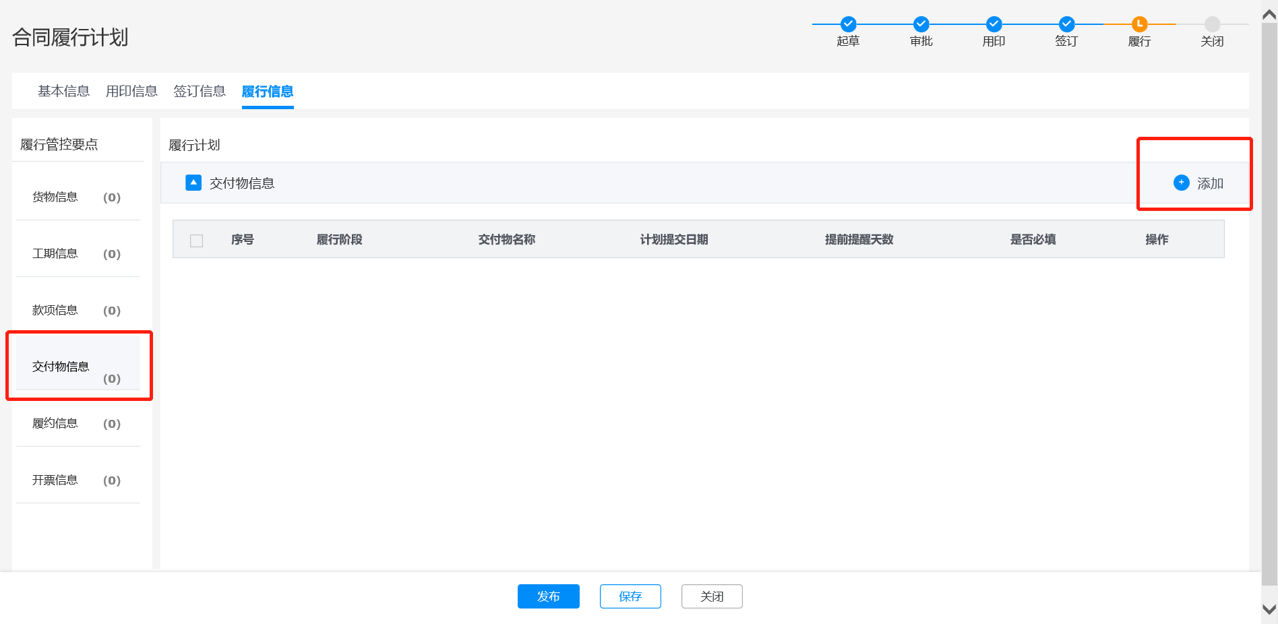Collapse the 交付物信息 section arrow
The width and height of the screenshot is (1278, 624).
[x=193, y=183]
